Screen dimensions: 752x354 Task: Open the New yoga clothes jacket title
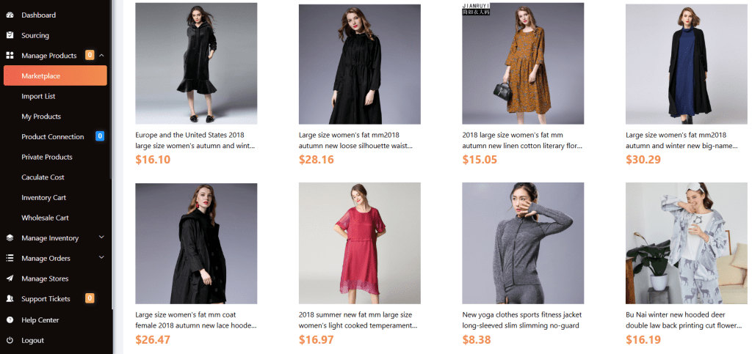522,320
